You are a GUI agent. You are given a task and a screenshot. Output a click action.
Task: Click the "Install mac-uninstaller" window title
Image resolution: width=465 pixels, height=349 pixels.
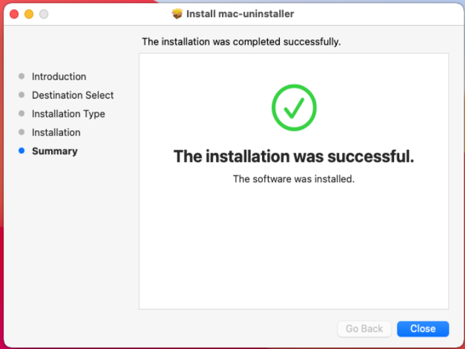[x=240, y=14]
